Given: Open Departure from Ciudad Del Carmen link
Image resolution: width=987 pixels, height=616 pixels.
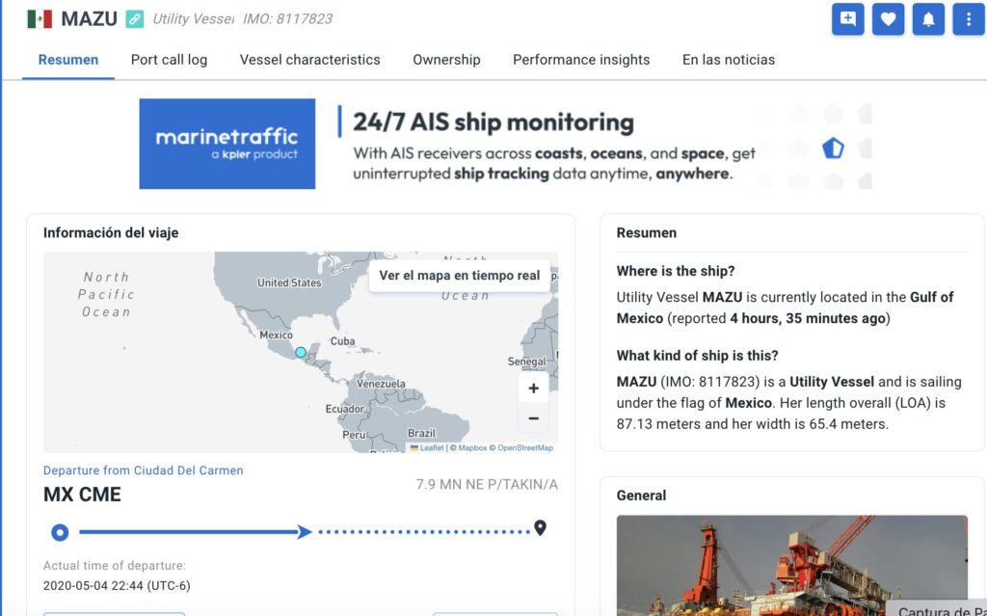Looking at the screenshot, I should point(143,470).
